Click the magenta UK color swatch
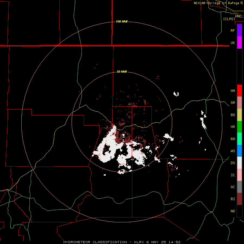The width and height of the screenshot is (244, 244). click(x=239, y=43)
